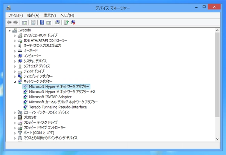This screenshot has height=155, width=226.
Task: Click the ヒューマン インターフェイス デバイス icon
Action: (x=20, y=112)
